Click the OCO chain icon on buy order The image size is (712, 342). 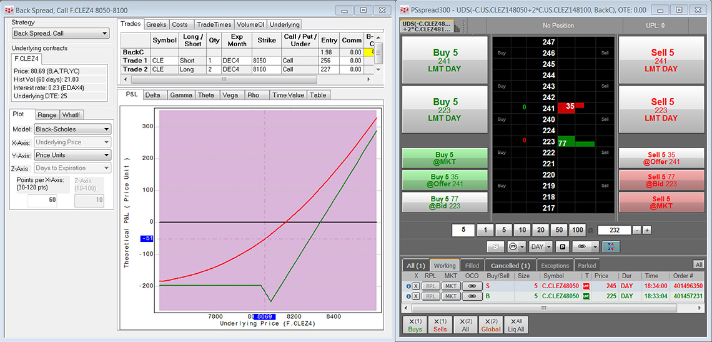coord(472,296)
